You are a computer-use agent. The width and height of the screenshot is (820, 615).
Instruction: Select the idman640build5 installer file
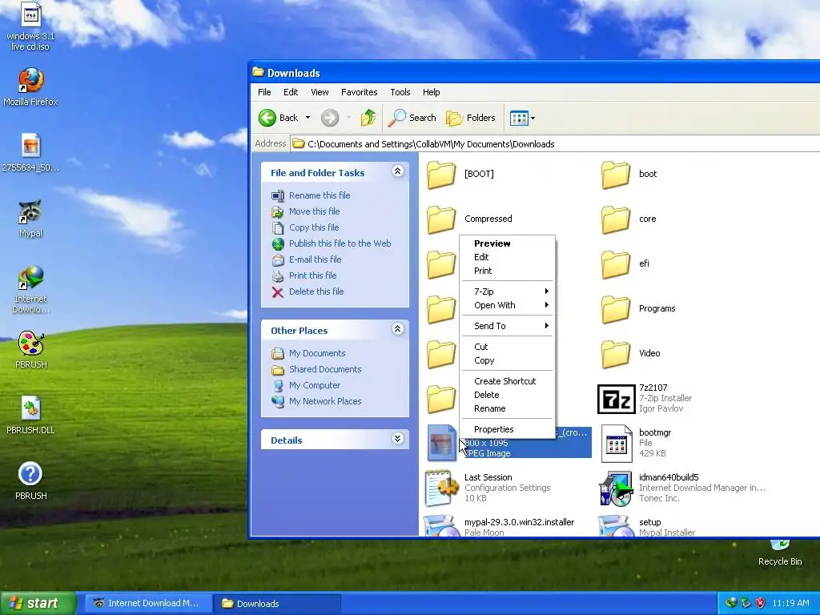tap(682, 488)
